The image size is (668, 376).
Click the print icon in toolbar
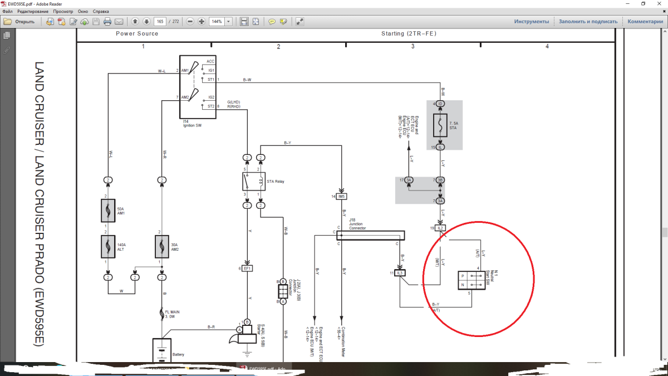click(x=107, y=21)
